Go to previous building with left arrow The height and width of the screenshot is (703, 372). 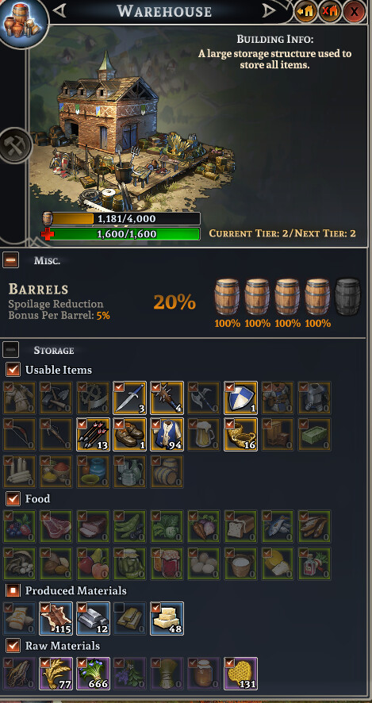click(x=59, y=11)
